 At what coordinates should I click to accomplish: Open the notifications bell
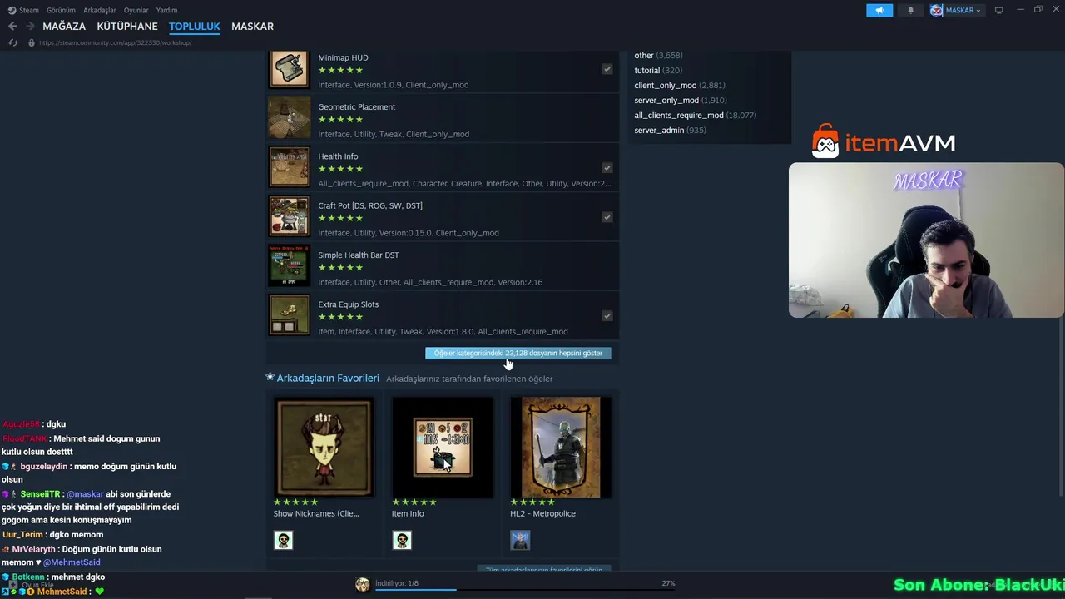tap(910, 10)
